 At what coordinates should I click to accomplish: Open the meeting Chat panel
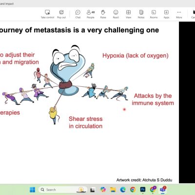click(78, 14)
